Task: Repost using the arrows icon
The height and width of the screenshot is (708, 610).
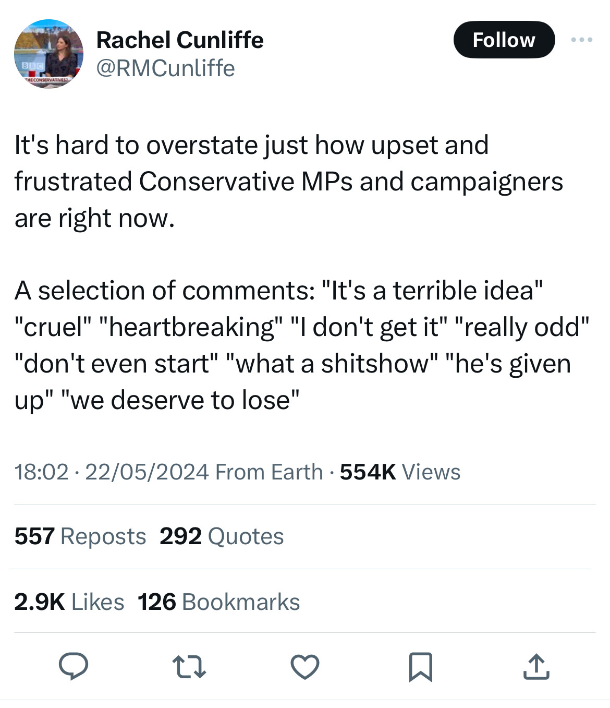Action: point(189,667)
